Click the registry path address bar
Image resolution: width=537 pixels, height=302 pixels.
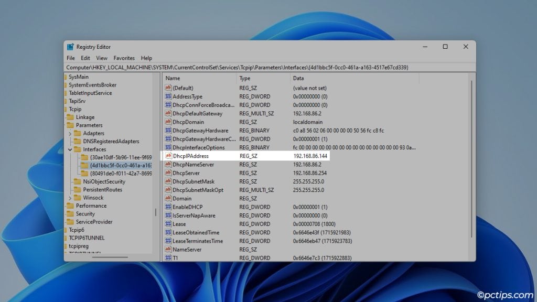(262, 67)
